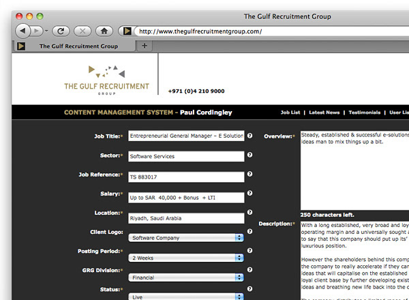
Task: Click the Job Reference input field
Action: click(186, 177)
